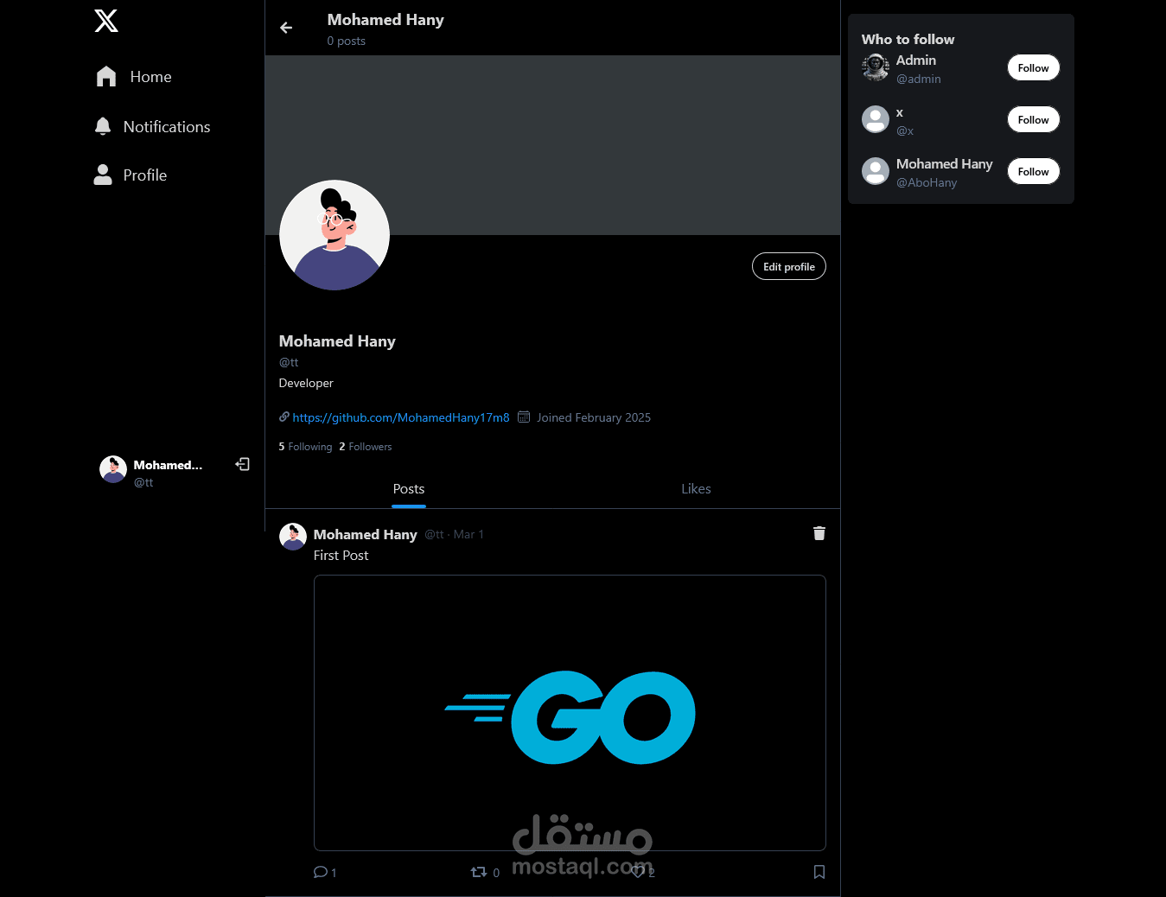The height and width of the screenshot is (897, 1166).
Task: Click the avatar of user x
Action: point(876,119)
